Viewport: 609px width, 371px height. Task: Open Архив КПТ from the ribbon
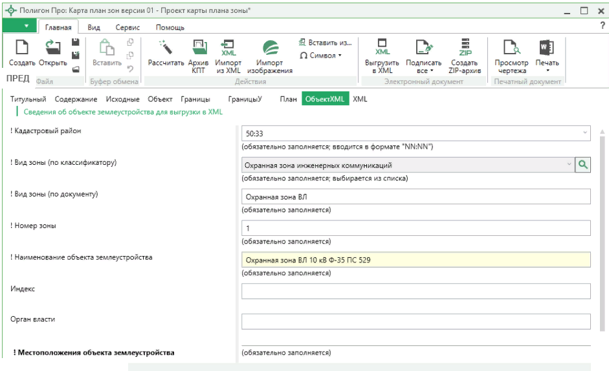pos(199,48)
